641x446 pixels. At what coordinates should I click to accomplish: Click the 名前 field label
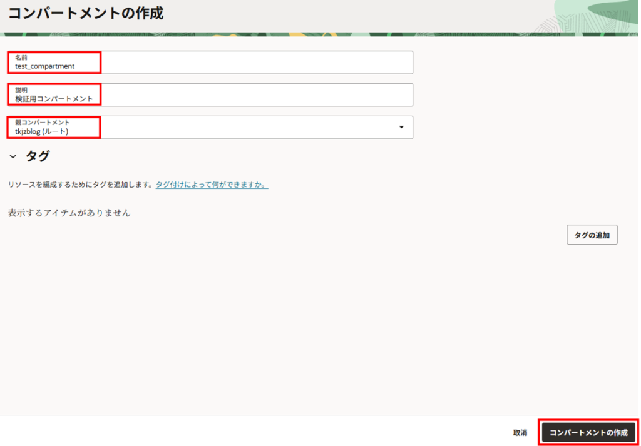point(21,58)
